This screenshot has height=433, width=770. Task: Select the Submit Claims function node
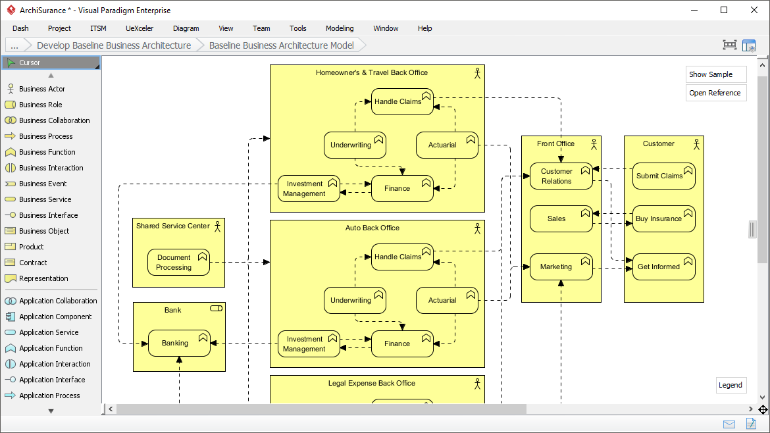click(x=664, y=176)
